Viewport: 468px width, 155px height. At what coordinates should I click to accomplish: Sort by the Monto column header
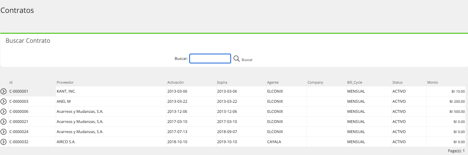(433, 83)
